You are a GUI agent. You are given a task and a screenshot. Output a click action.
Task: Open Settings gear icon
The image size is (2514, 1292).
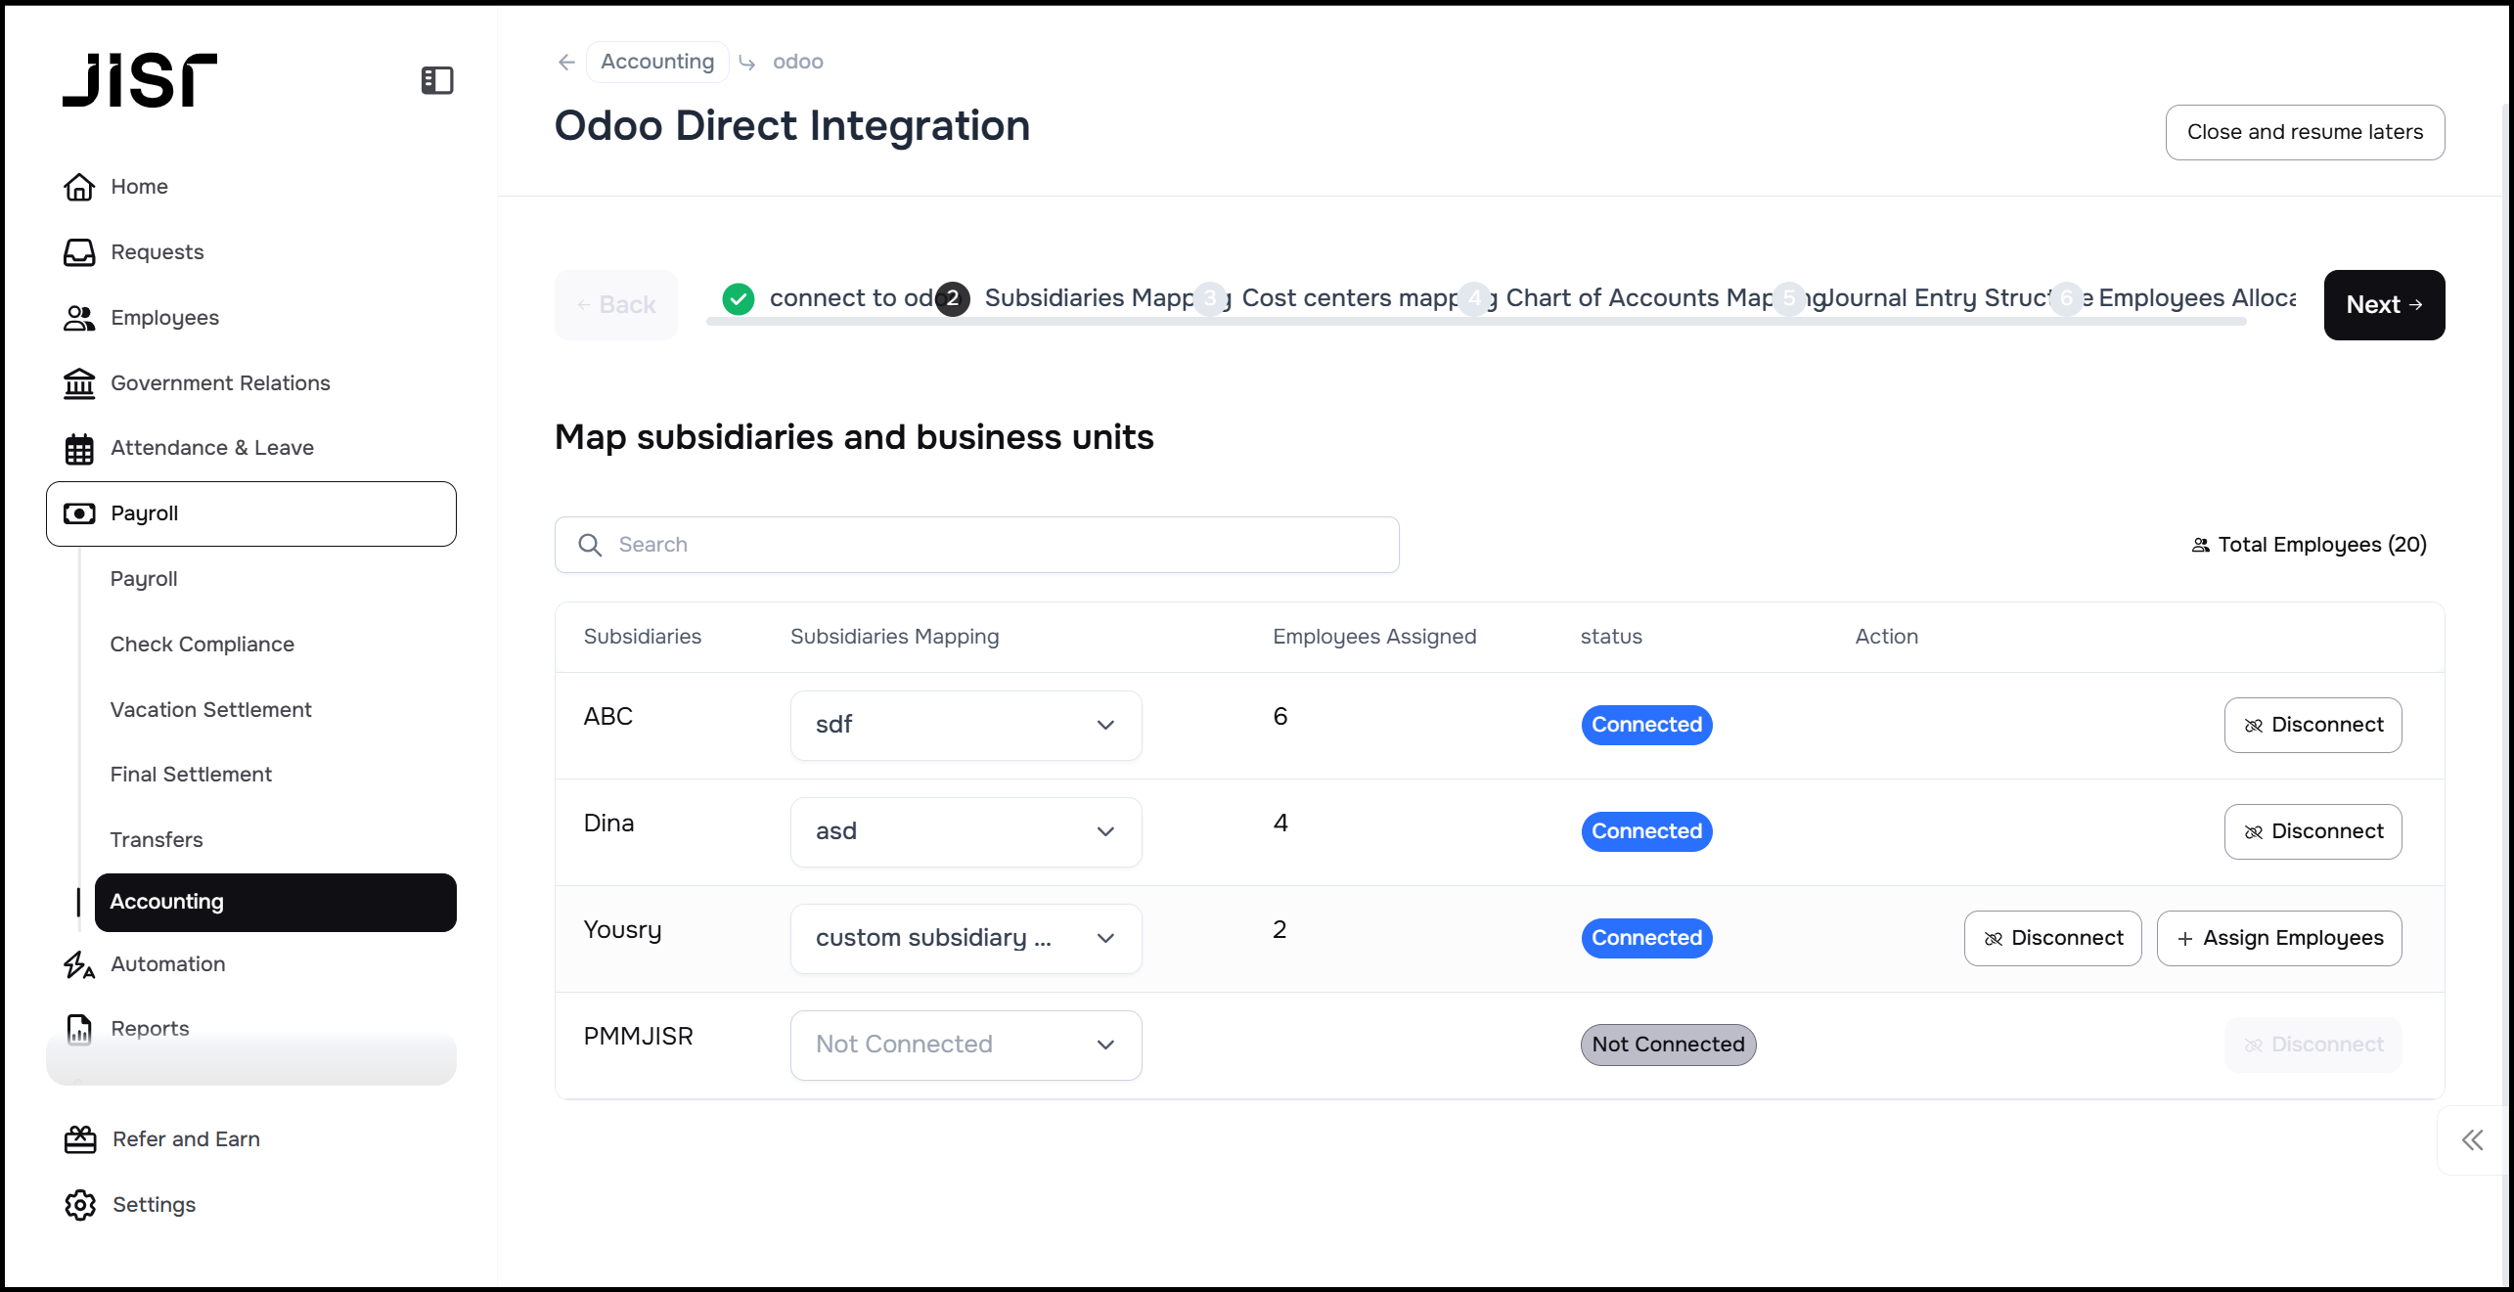click(x=80, y=1205)
